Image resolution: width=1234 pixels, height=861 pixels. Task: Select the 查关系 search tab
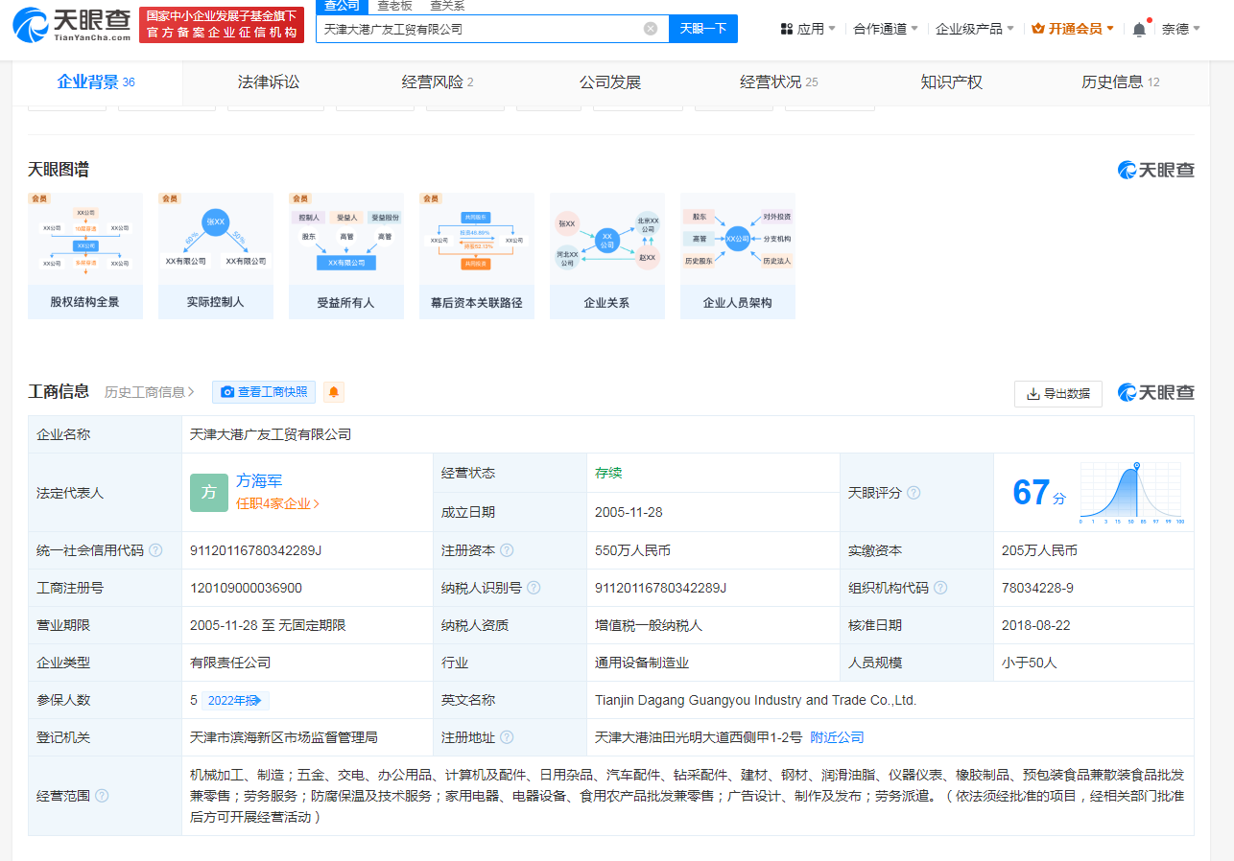(x=447, y=6)
